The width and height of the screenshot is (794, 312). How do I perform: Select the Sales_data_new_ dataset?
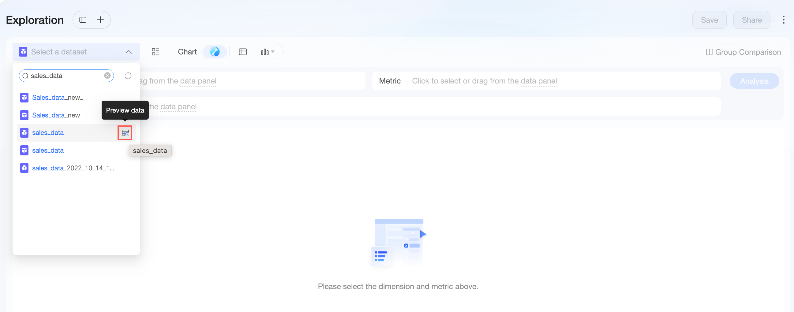tap(76, 98)
